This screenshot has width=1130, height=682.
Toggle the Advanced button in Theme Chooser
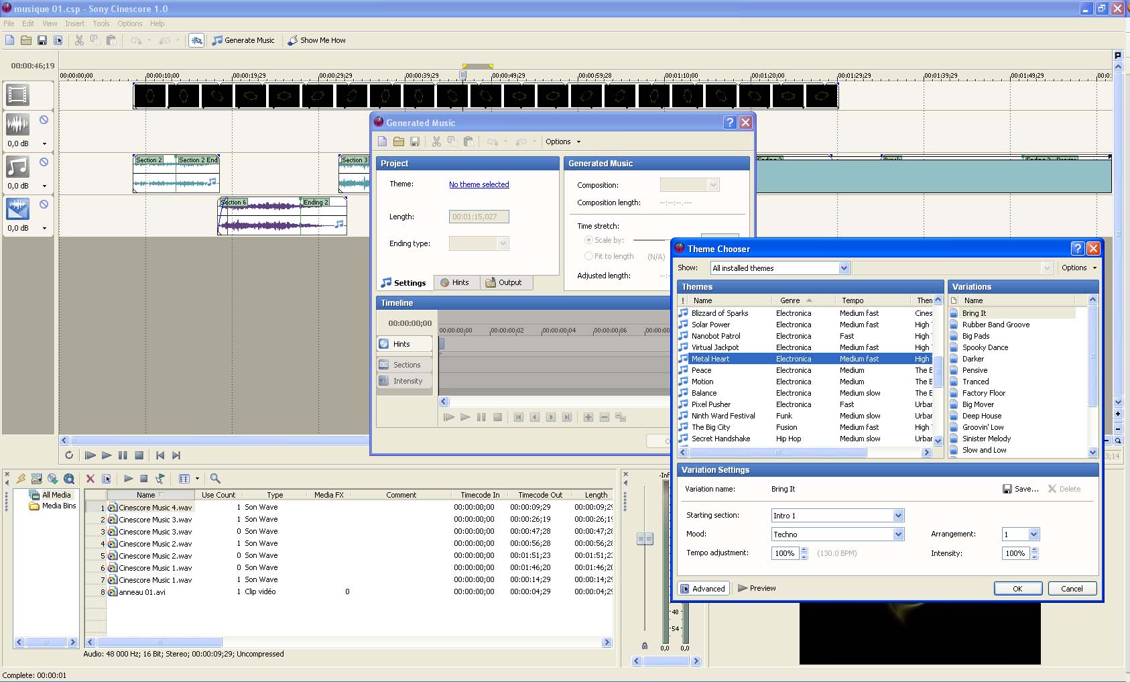click(702, 588)
